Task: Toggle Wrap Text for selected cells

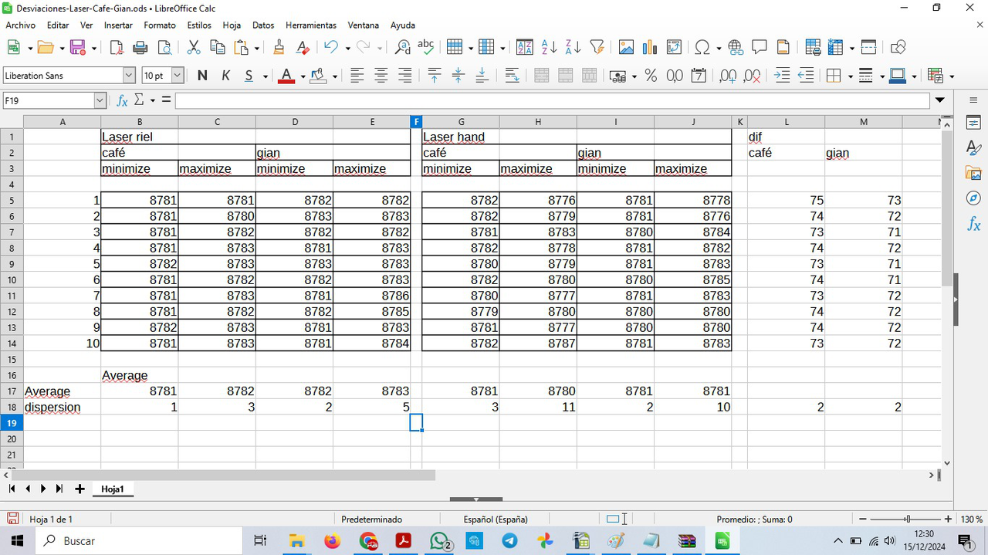Action: pyautogui.click(x=512, y=76)
